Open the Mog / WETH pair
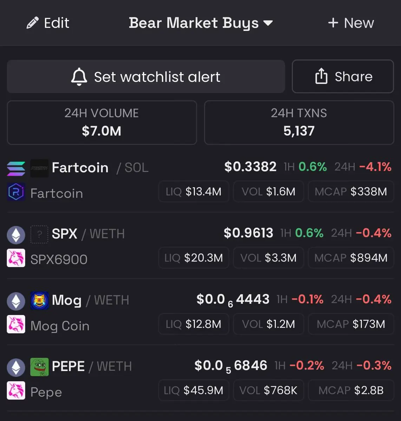Screen dimensions: 401x421 tap(90, 300)
